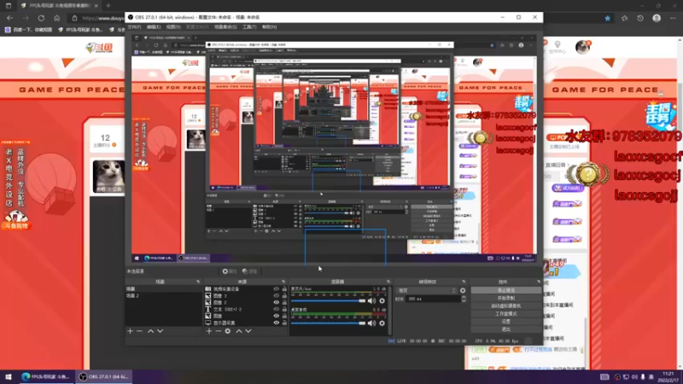Move source down in sources list
Screen dimensions: 683x384
coord(248,331)
